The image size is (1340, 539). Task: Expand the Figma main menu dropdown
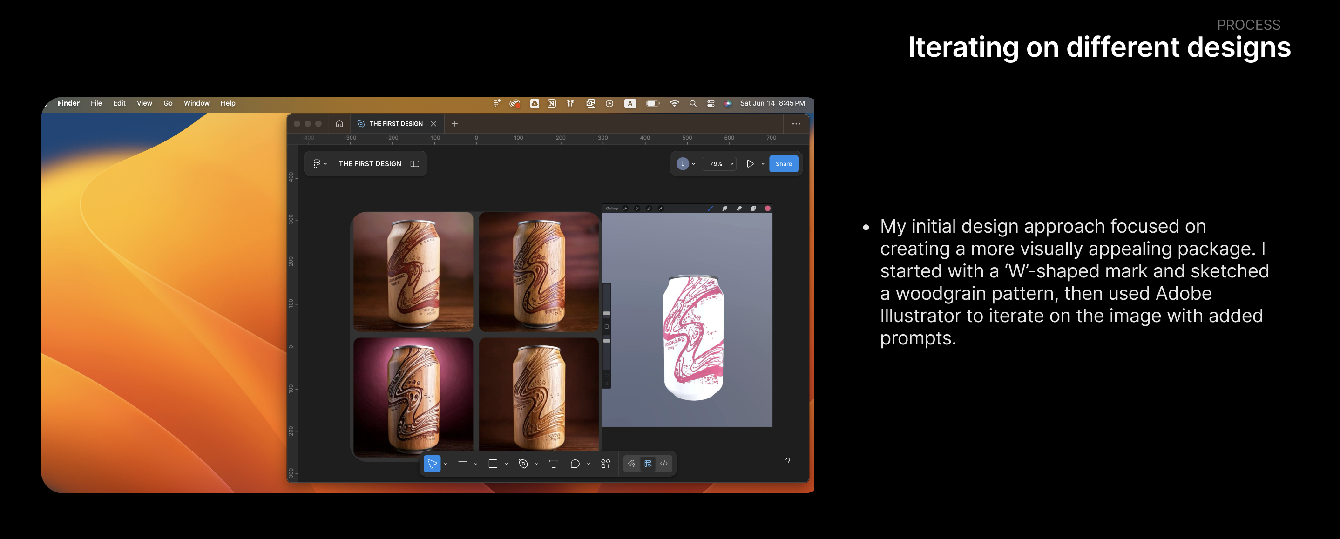click(319, 164)
